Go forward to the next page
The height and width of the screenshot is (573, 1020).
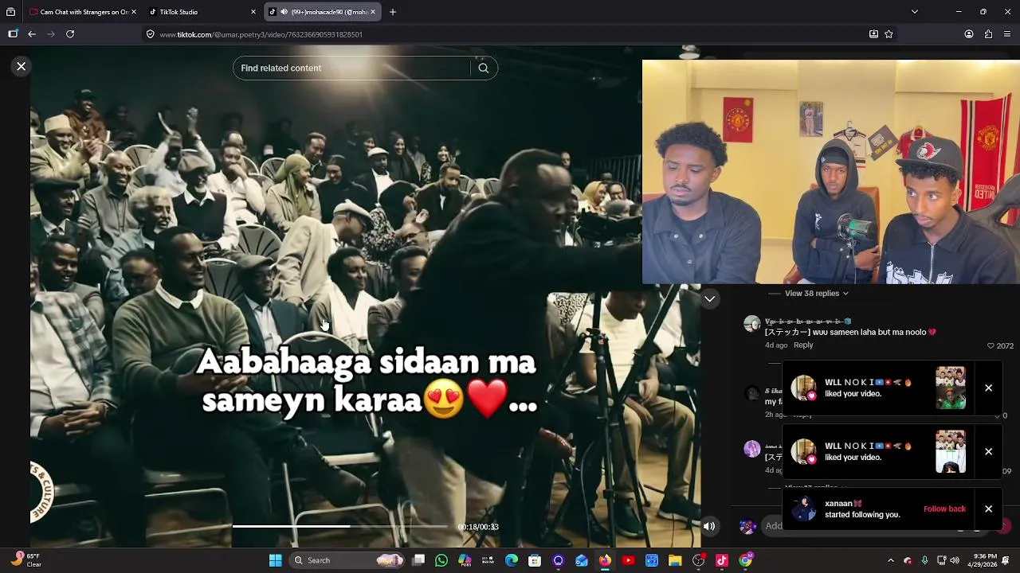(x=51, y=34)
